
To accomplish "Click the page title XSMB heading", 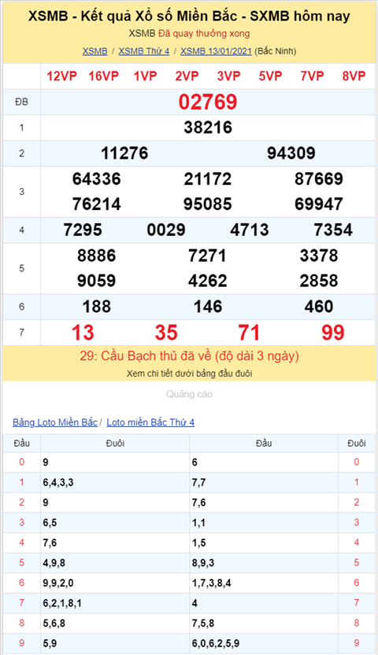I will pos(189,17).
